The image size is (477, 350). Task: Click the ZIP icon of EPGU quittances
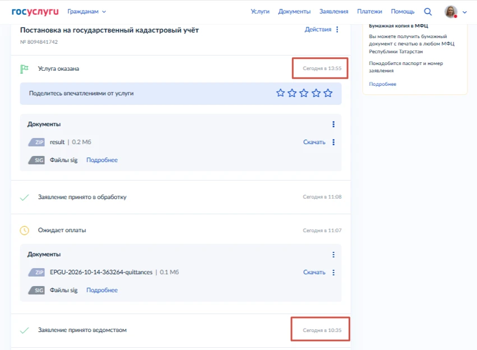pyautogui.click(x=36, y=273)
